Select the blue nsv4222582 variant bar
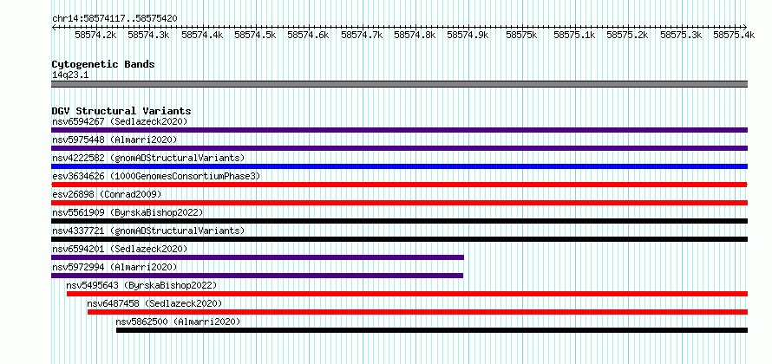The width and height of the screenshot is (772, 364). pos(399,166)
